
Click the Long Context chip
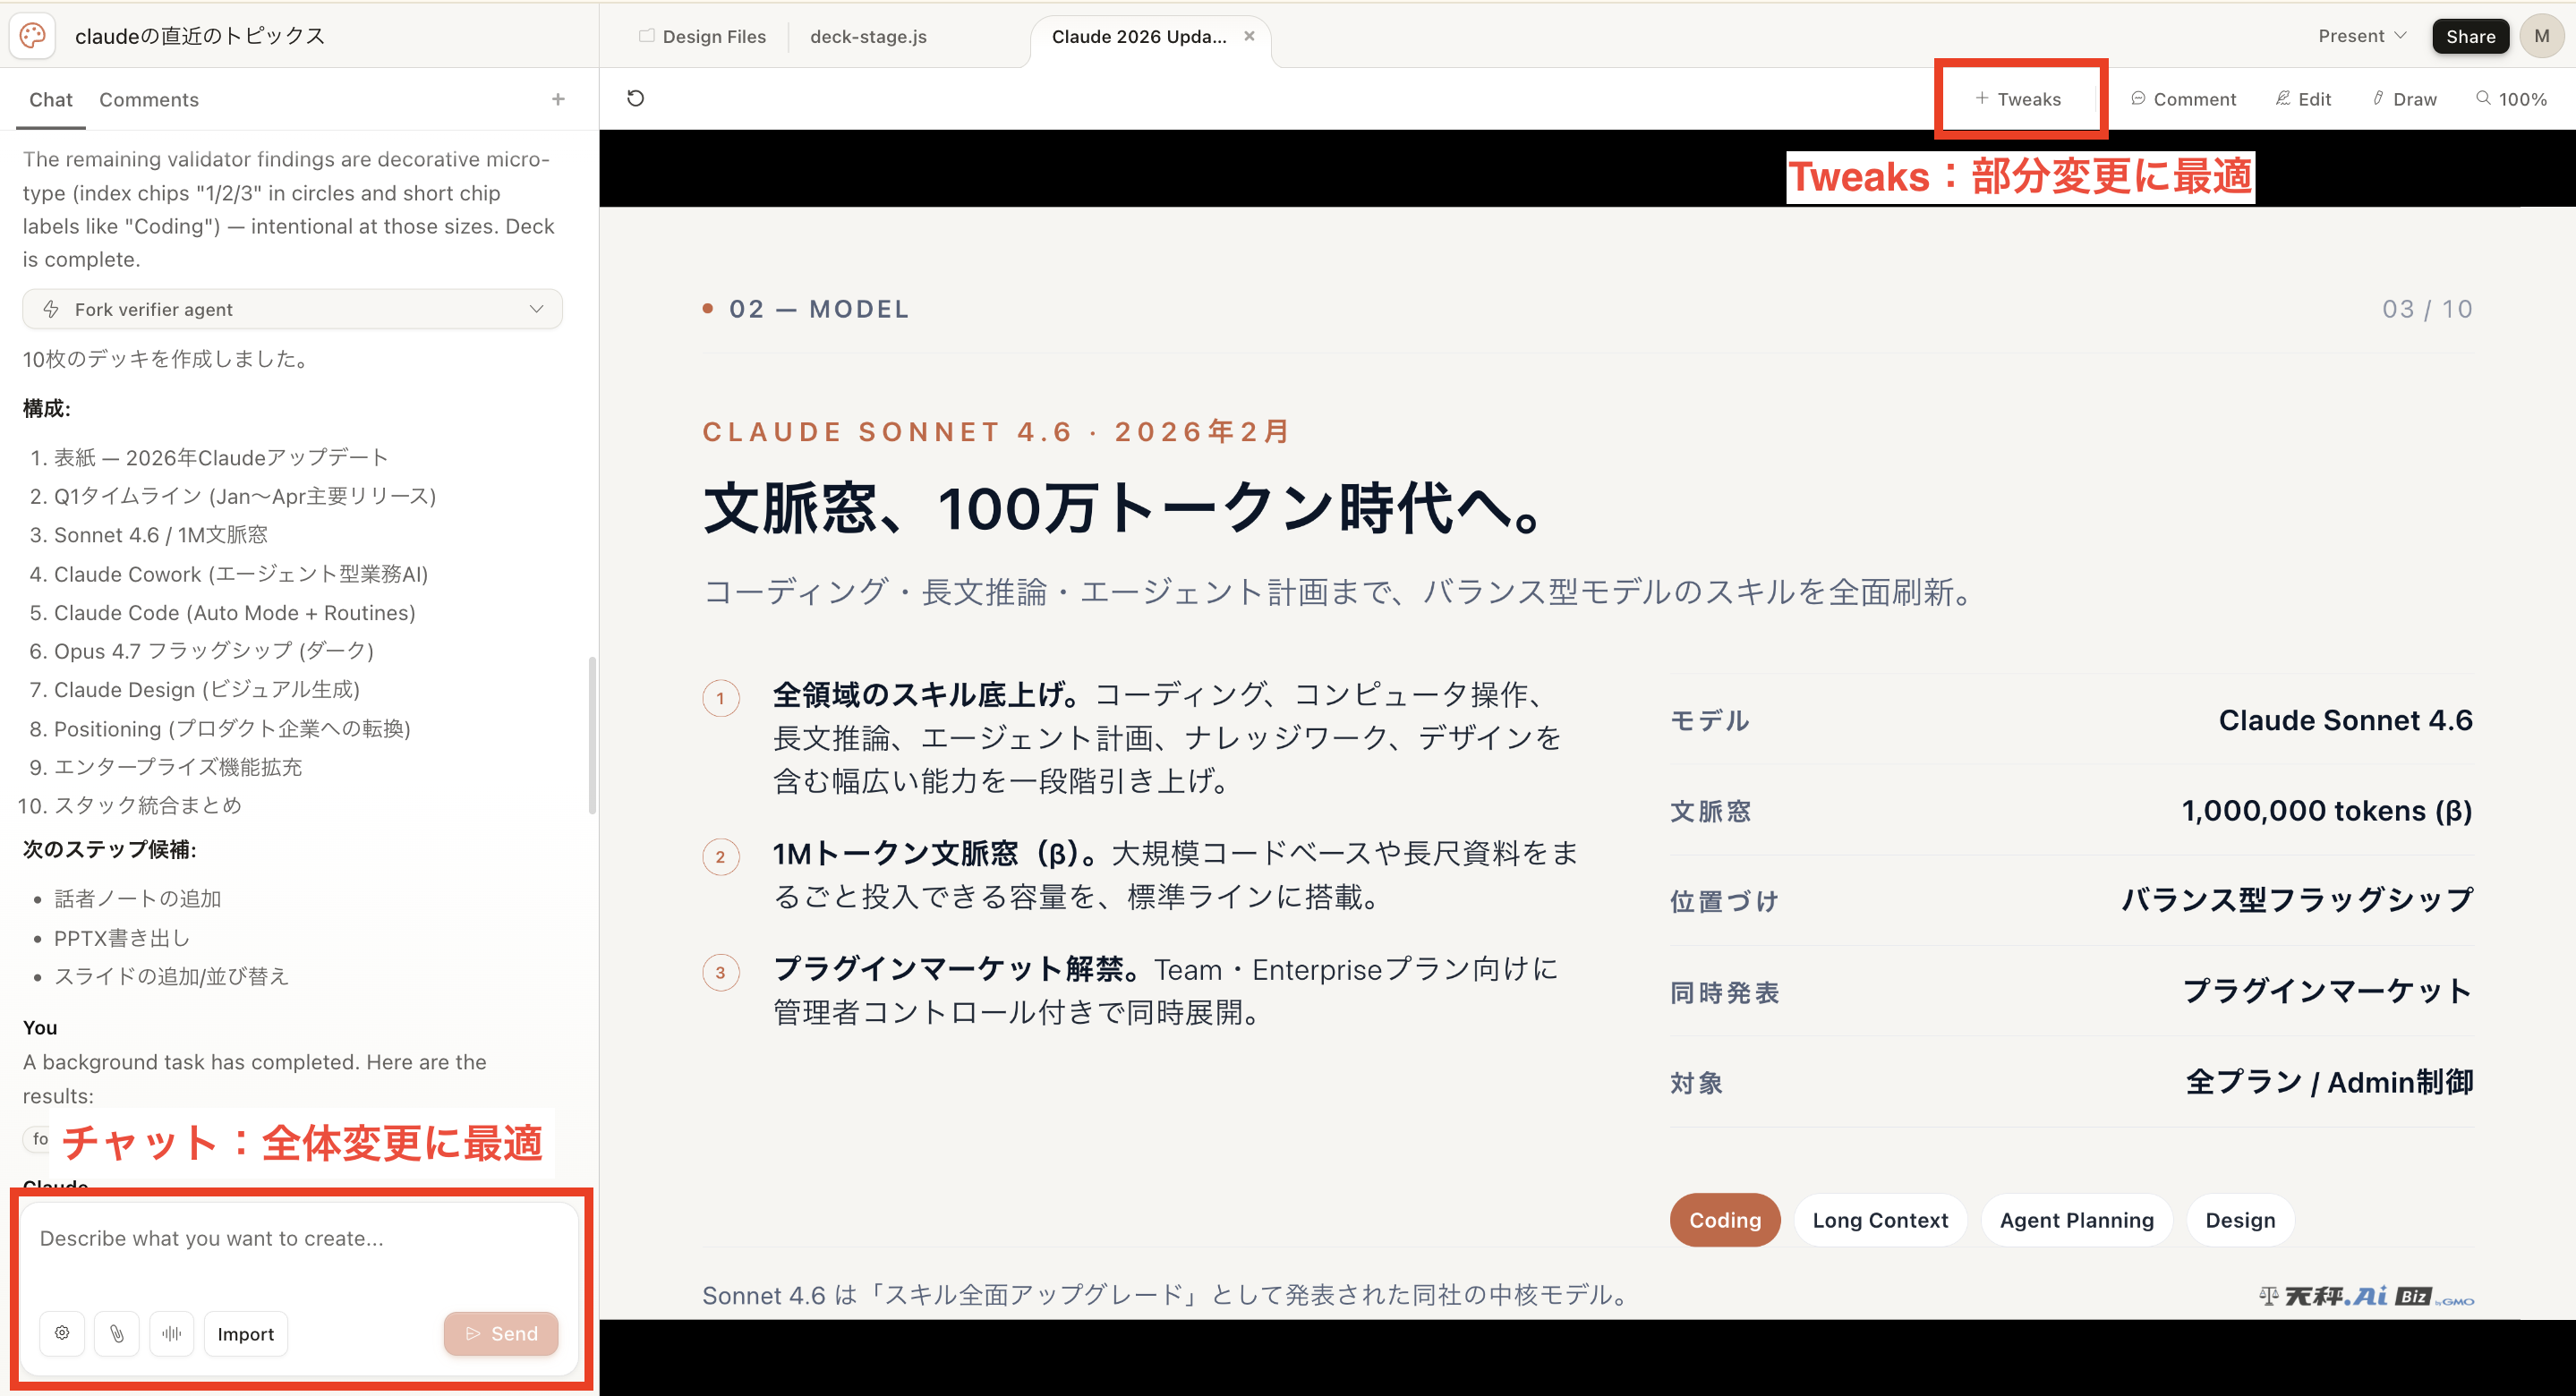(x=1880, y=1220)
